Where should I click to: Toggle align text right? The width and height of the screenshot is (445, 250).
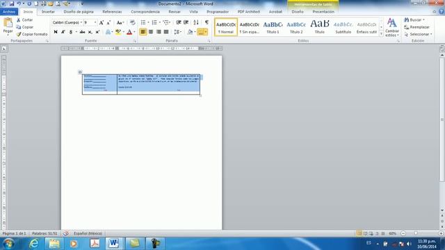click(x=159, y=32)
